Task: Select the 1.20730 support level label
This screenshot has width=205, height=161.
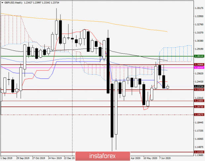Action: tap(199, 107)
